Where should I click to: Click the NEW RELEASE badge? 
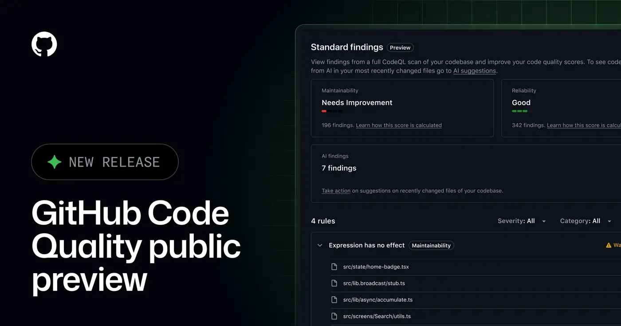pos(105,161)
